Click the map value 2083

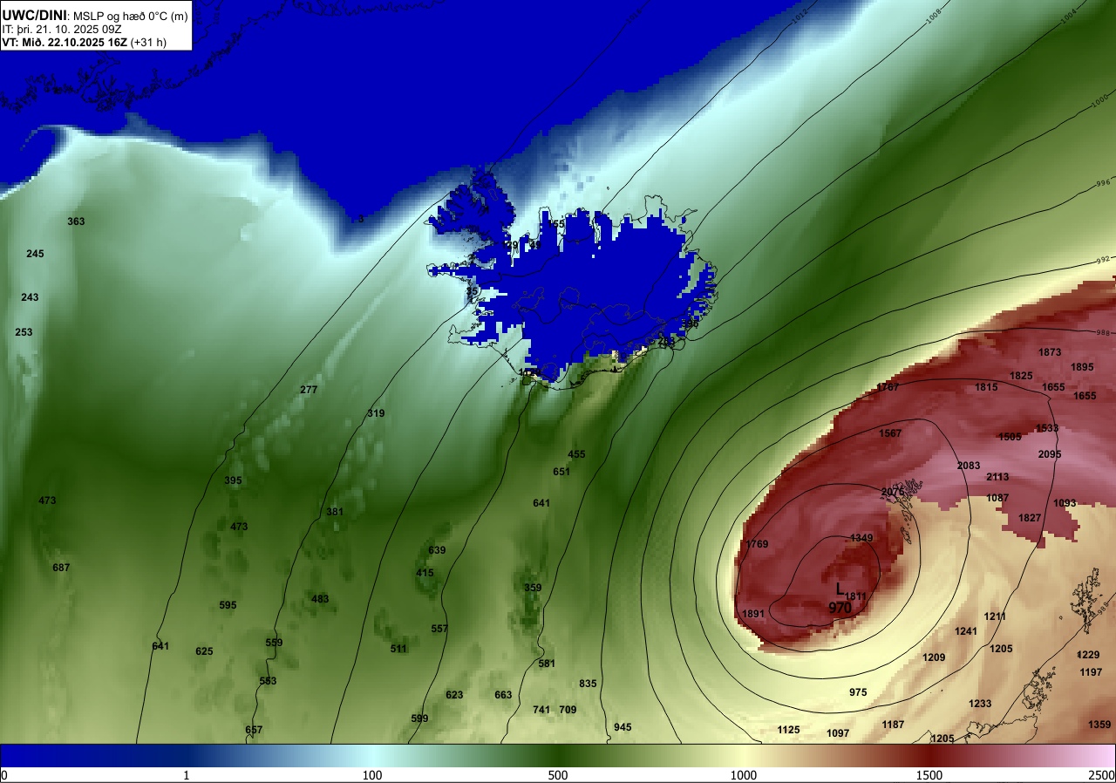pos(969,466)
